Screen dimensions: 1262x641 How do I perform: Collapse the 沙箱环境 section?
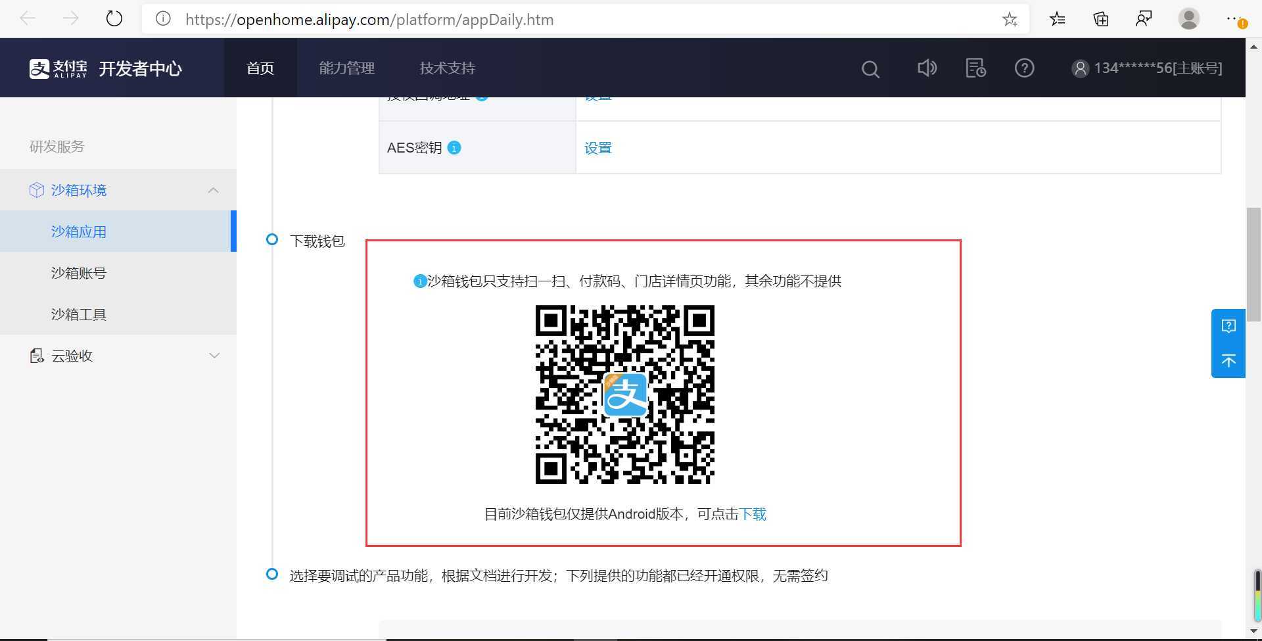coord(213,190)
